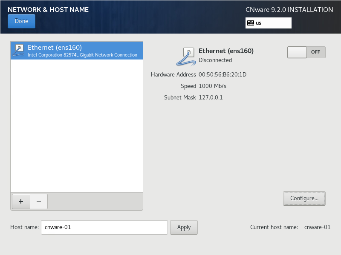Image resolution: width=341 pixels, height=255 pixels.
Task: Click the keyboard icon beside us
Action: pyautogui.click(x=251, y=23)
